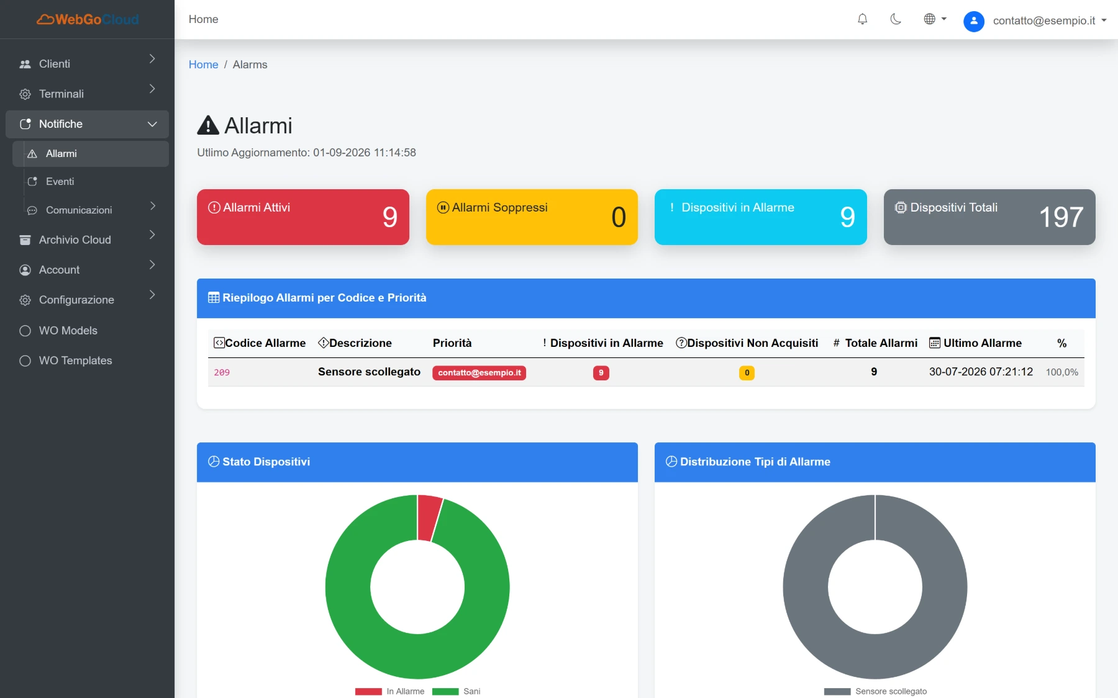The height and width of the screenshot is (698, 1118).
Task: Click the Allarmi warning triangle sidebar icon
Action: (x=32, y=154)
